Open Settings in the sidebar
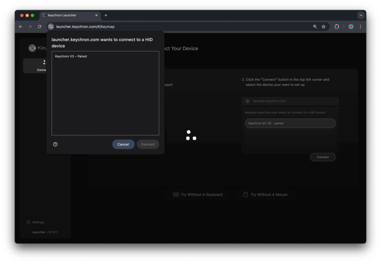 tap(35, 222)
